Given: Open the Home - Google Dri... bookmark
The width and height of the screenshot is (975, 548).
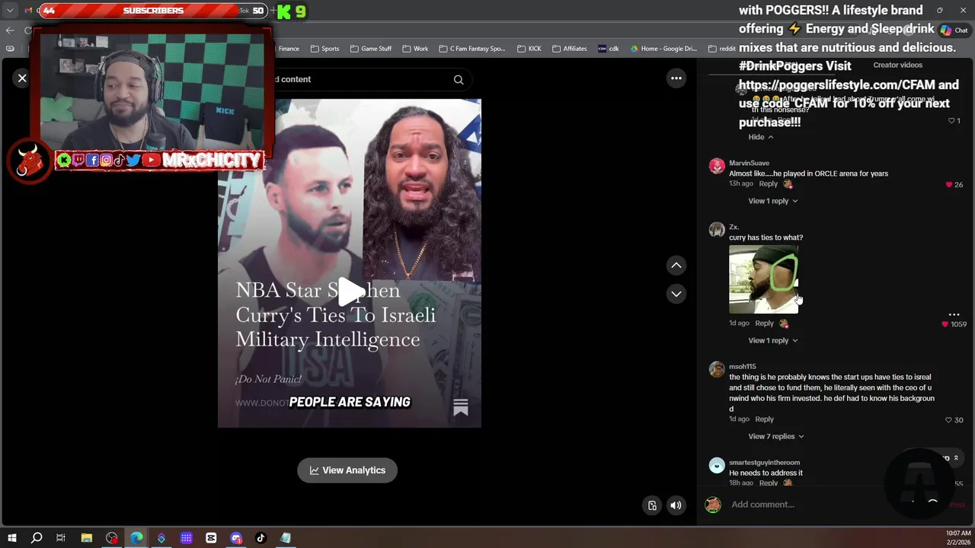Looking at the screenshot, I should pos(663,49).
